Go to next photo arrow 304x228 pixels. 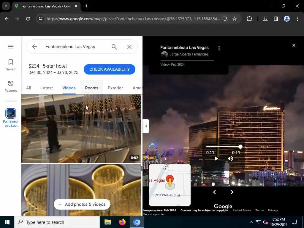(x=232, y=192)
